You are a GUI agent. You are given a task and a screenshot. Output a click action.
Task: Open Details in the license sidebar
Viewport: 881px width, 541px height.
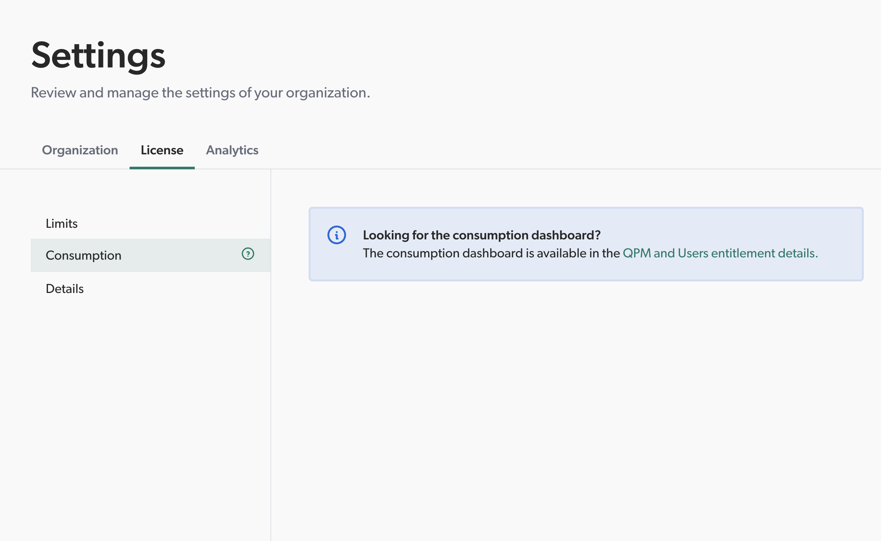tap(151, 288)
